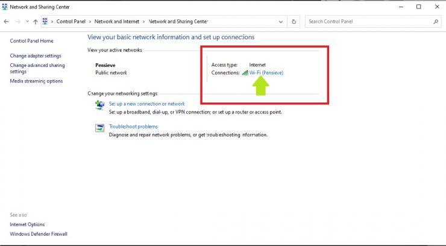This screenshot has width=446, height=246.
Task: Go up one level with the up arrow
Action: pyautogui.click(x=36, y=22)
